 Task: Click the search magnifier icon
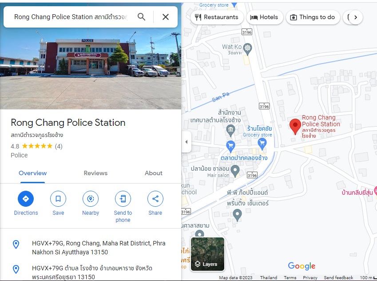[141, 17]
